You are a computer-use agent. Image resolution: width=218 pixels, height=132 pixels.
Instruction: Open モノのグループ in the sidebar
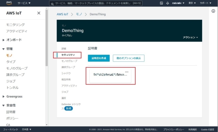17,68
